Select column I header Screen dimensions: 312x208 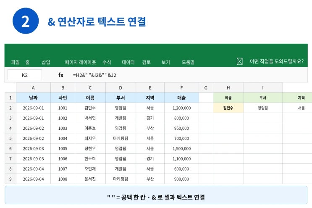pos(263,88)
